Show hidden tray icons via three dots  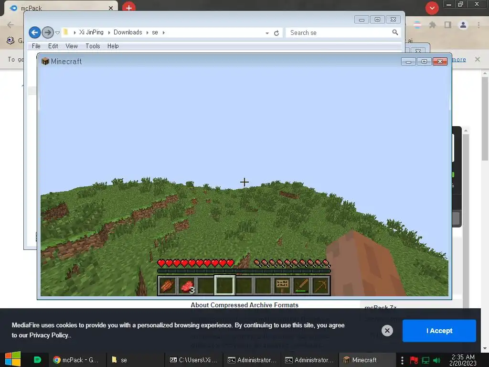402,360
